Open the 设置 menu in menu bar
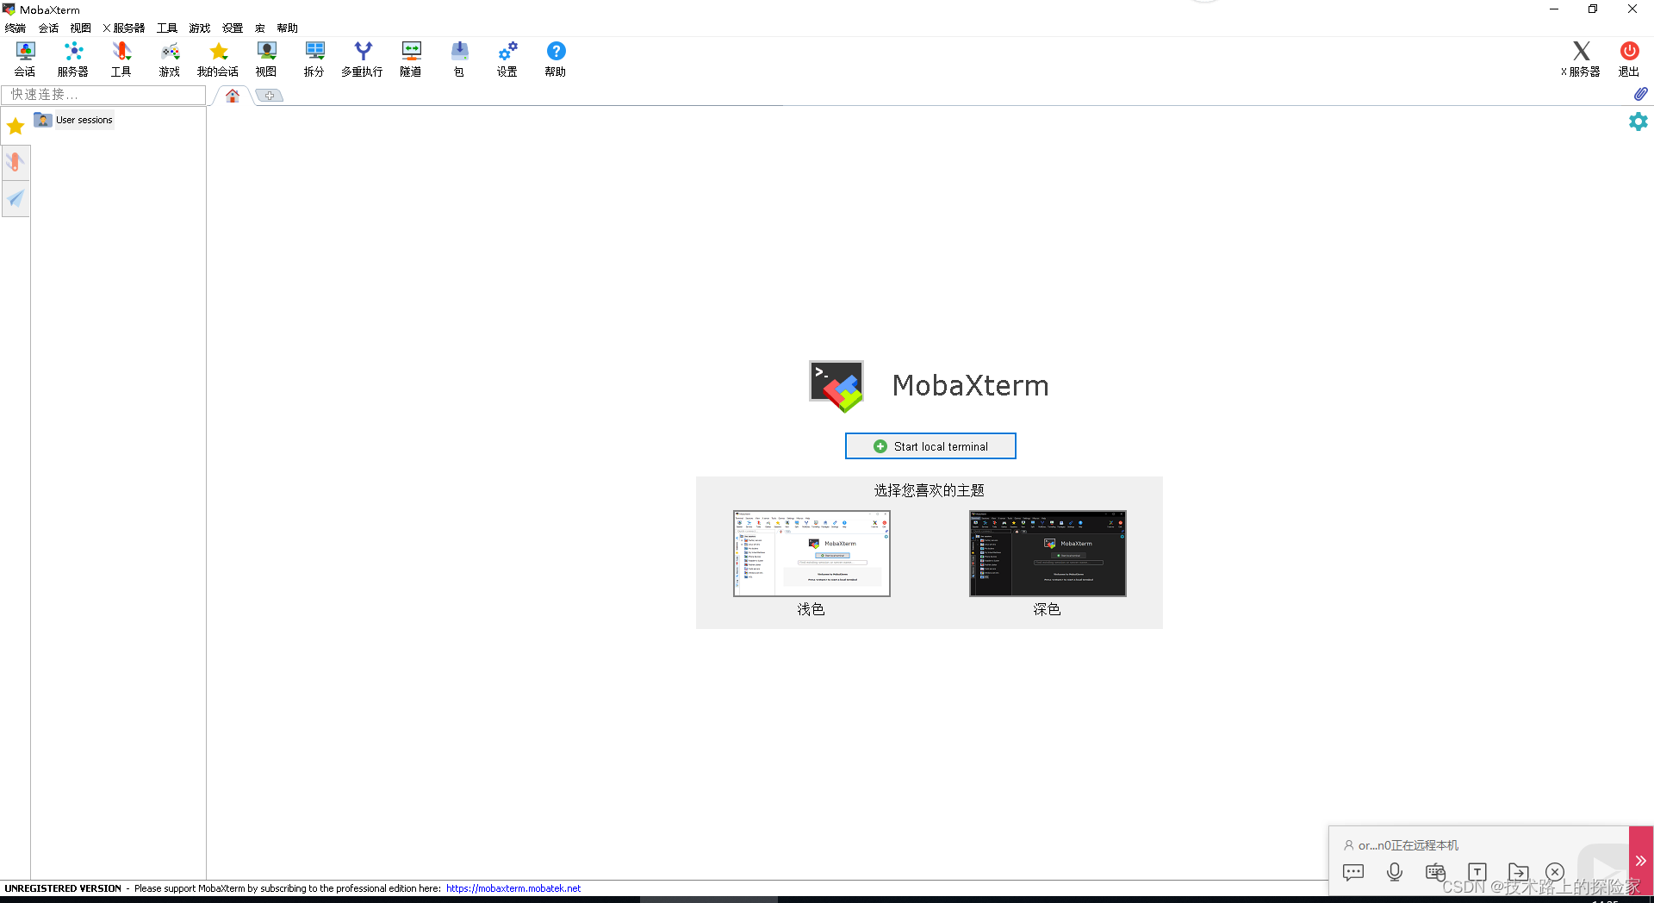 (233, 28)
